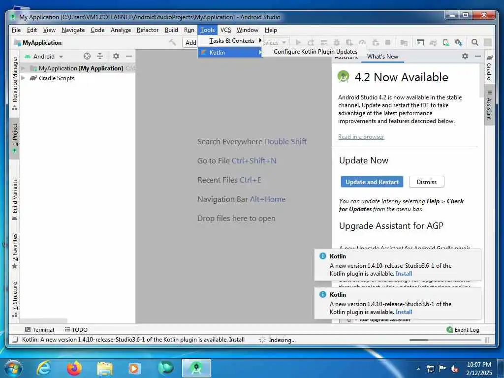Toggle tool window bars icon in status bar

click(x=14, y=340)
